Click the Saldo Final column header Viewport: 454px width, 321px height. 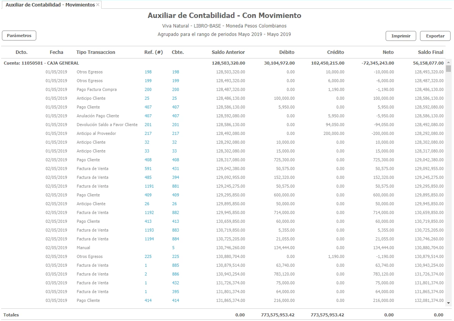pos(430,52)
